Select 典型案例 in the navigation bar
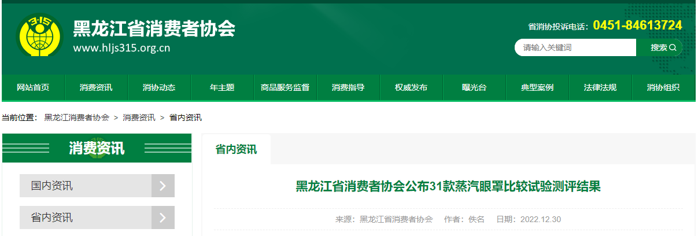 point(537,87)
